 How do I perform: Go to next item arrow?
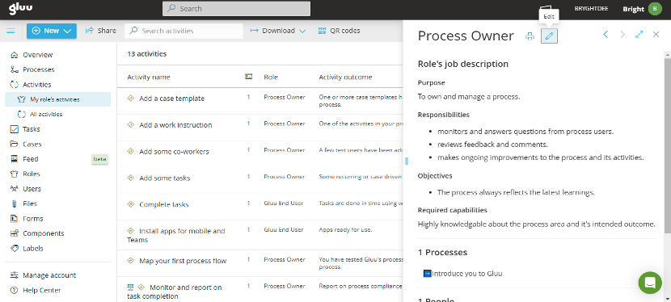622,35
